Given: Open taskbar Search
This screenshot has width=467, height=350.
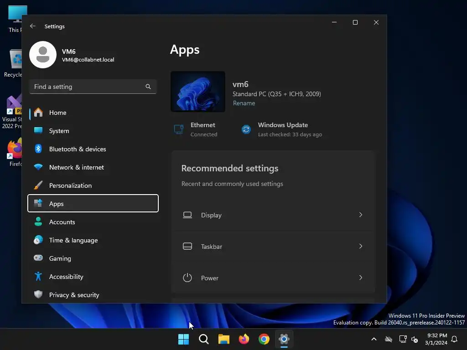Looking at the screenshot, I should 204,339.
